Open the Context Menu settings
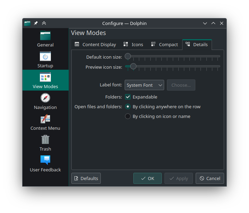 (x=45, y=122)
